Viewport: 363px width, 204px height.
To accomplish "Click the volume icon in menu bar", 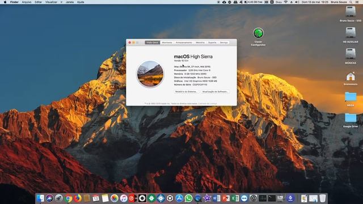I will 297,2.
